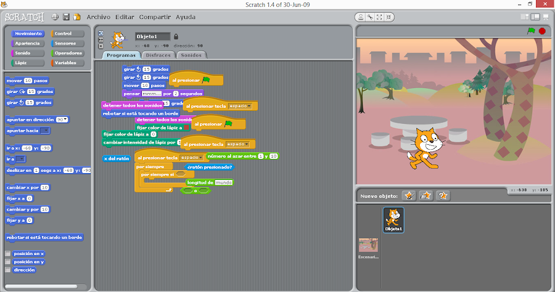This screenshot has width=555, height=292.
Task: Select the delete scissors tool
Action: 370,17
